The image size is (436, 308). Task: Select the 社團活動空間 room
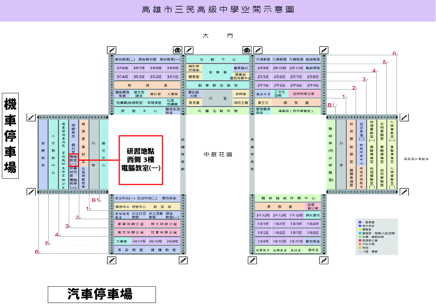pos(218,111)
